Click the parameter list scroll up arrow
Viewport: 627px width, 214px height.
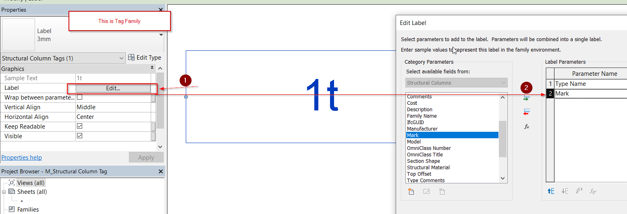[502, 97]
